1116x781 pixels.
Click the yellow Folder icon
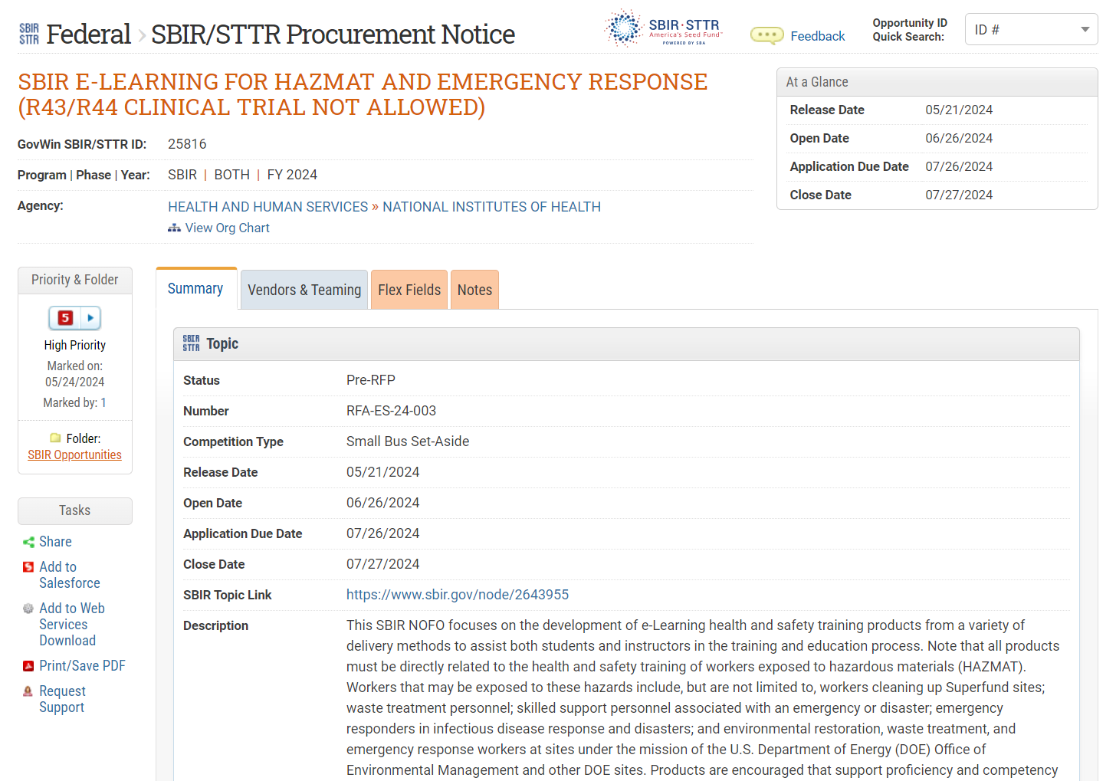click(55, 438)
